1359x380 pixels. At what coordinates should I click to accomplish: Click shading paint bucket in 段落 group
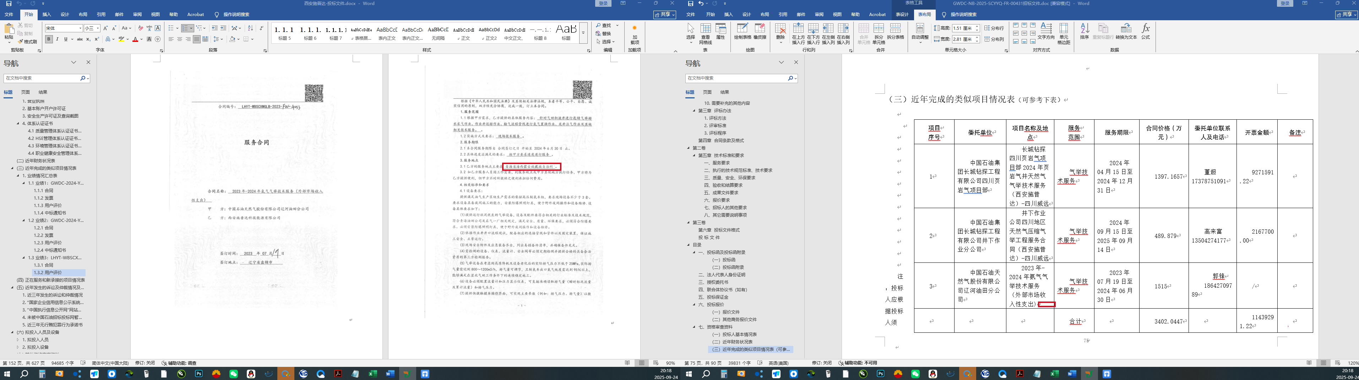point(232,39)
